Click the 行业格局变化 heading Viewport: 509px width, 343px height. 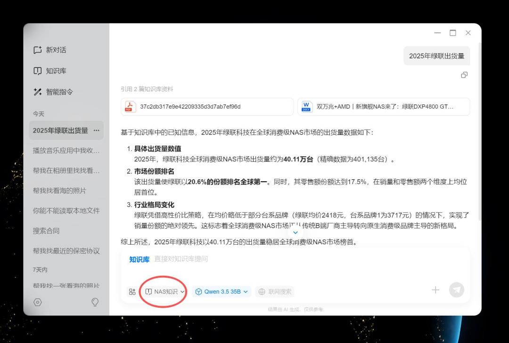pyautogui.click(x=154, y=205)
